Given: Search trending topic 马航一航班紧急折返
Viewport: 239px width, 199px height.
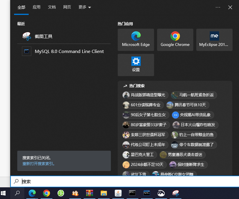Looking at the screenshot, I should tap(194, 95).
